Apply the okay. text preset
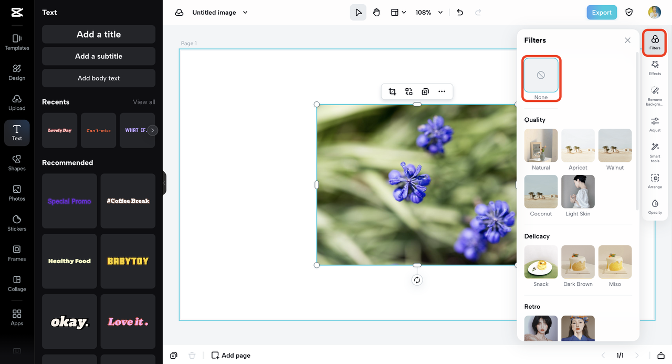 [69, 321]
